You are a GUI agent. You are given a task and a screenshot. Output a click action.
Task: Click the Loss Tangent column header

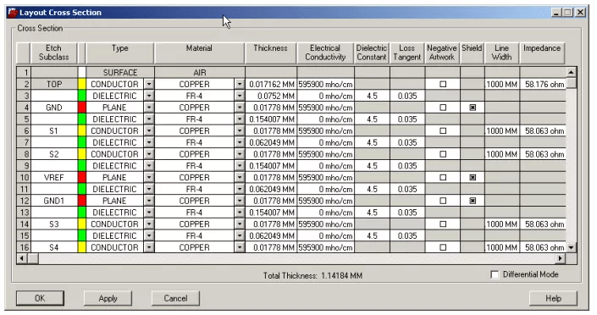click(407, 53)
